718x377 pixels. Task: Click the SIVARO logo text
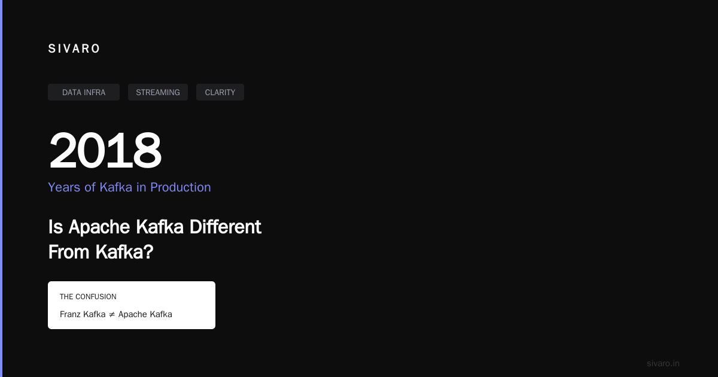[x=74, y=49]
